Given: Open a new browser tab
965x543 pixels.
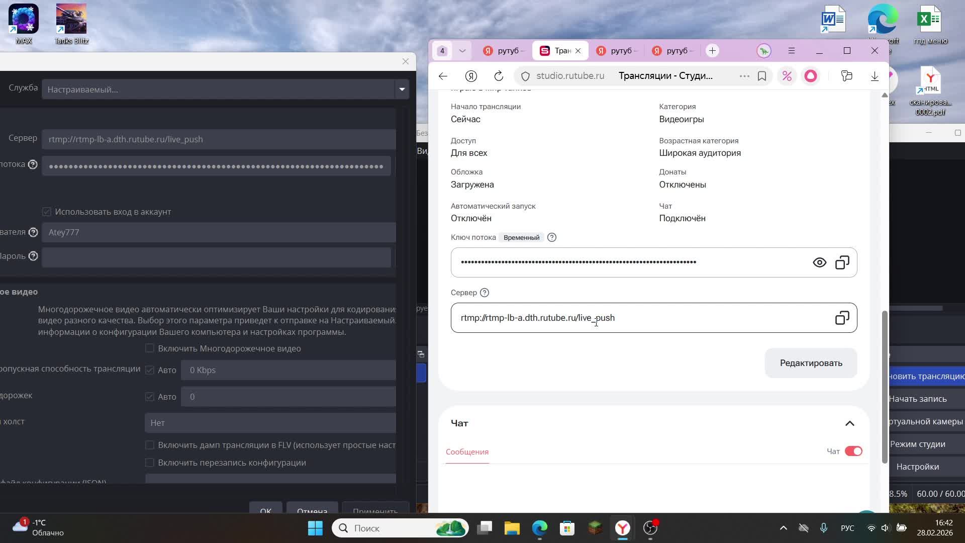Looking at the screenshot, I should [712, 51].
